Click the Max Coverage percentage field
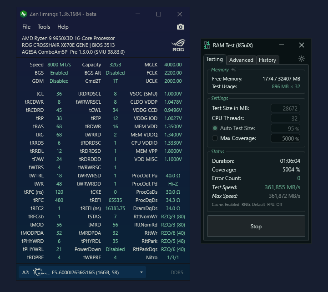This screenshot has height=292, width=328. [285, 138]
